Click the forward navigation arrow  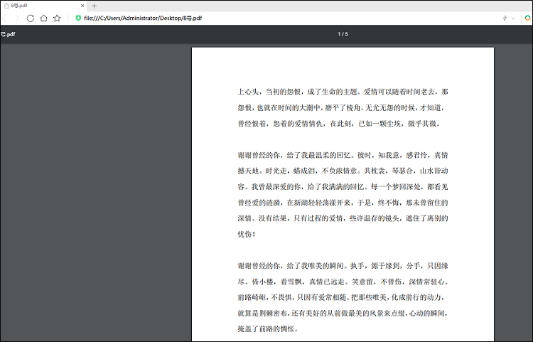(x=17, y=18)
